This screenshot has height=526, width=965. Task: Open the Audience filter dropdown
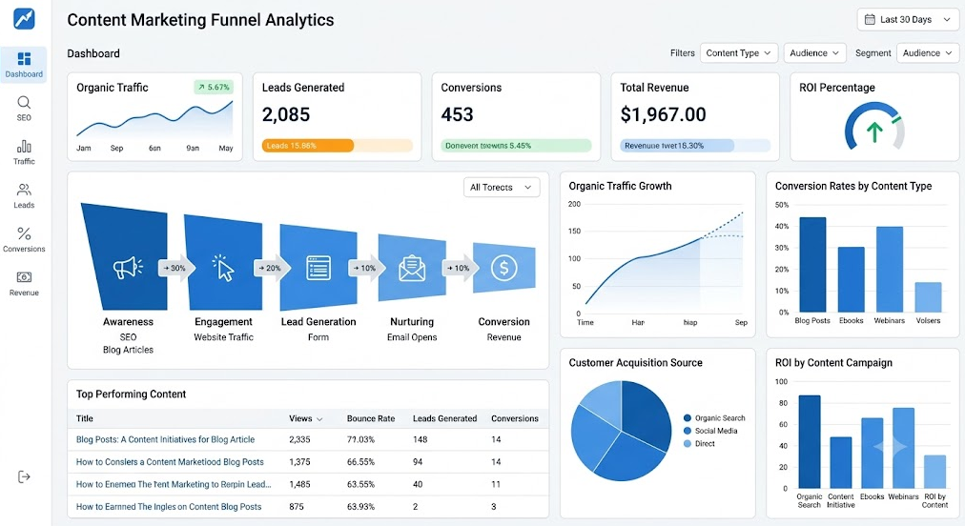click(814, 53)
